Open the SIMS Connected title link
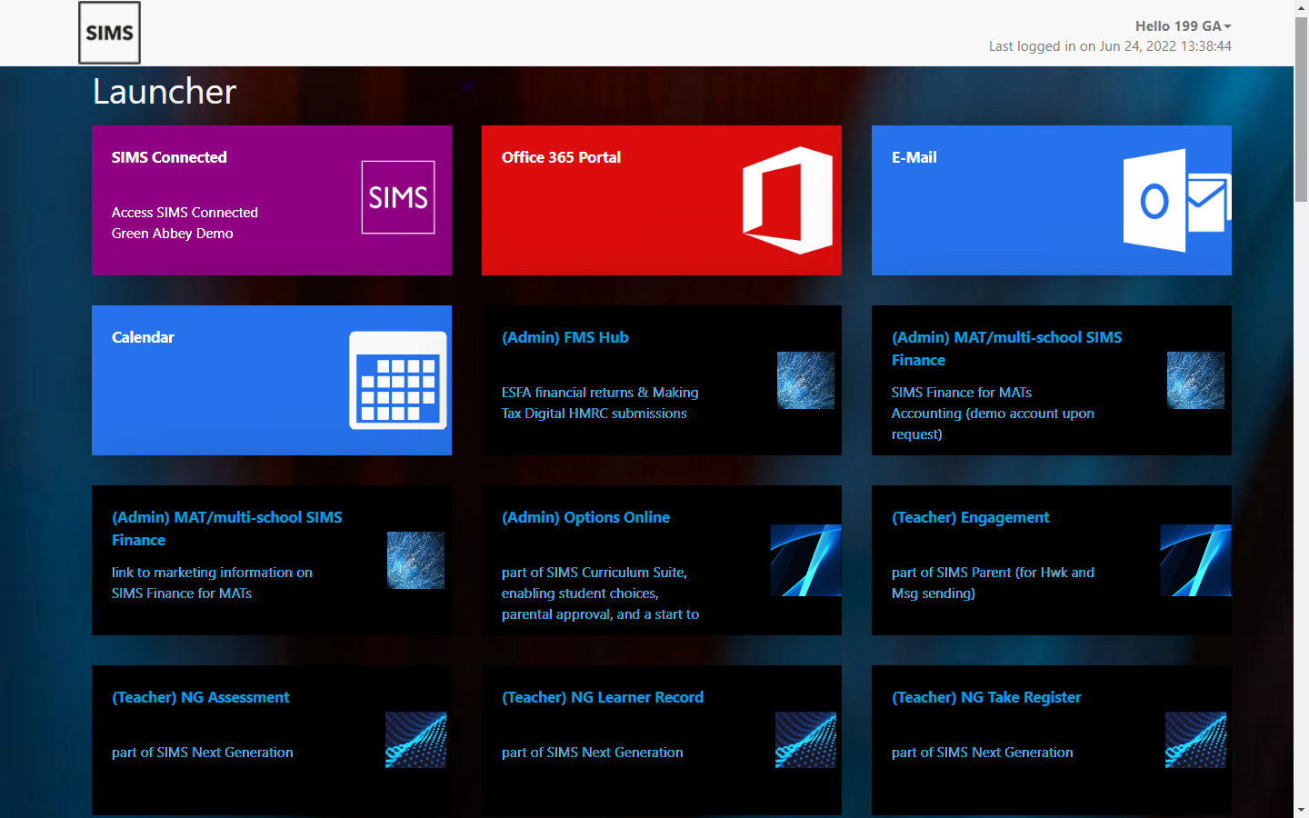Screen dimensions: 1309x818 click(169, 157)
